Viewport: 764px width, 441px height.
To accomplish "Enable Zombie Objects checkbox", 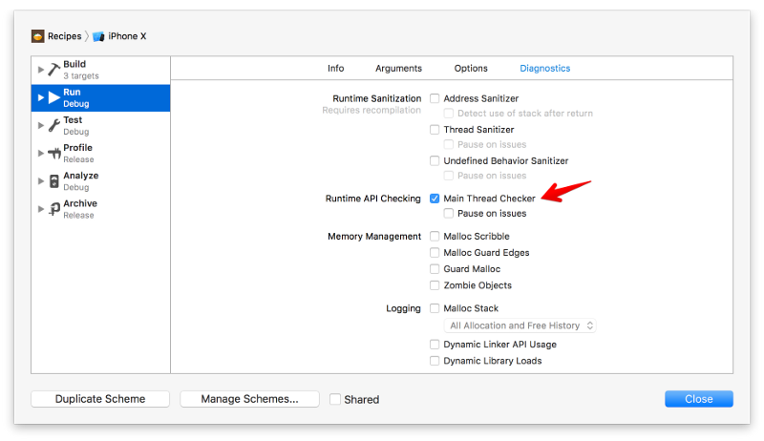I will point(435,285).
